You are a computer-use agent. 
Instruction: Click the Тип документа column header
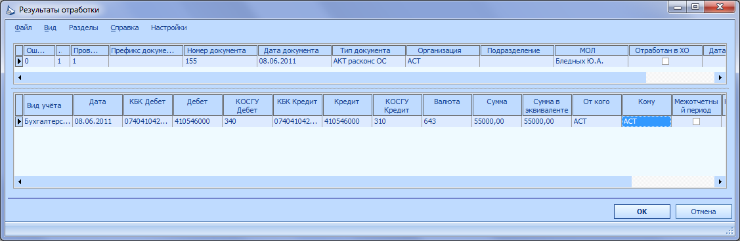click(368, 50)
